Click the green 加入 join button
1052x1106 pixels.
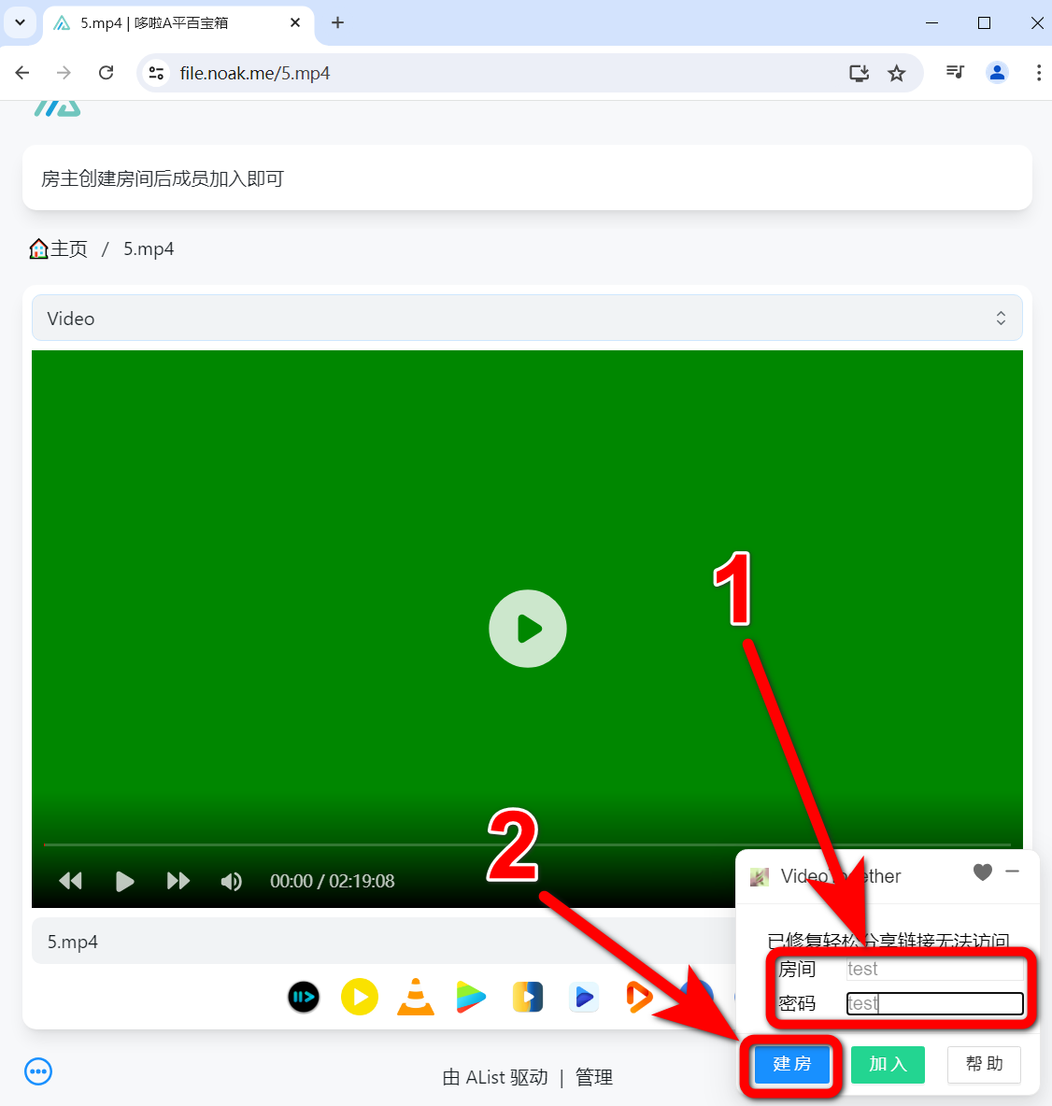[x=888, y=1064]
